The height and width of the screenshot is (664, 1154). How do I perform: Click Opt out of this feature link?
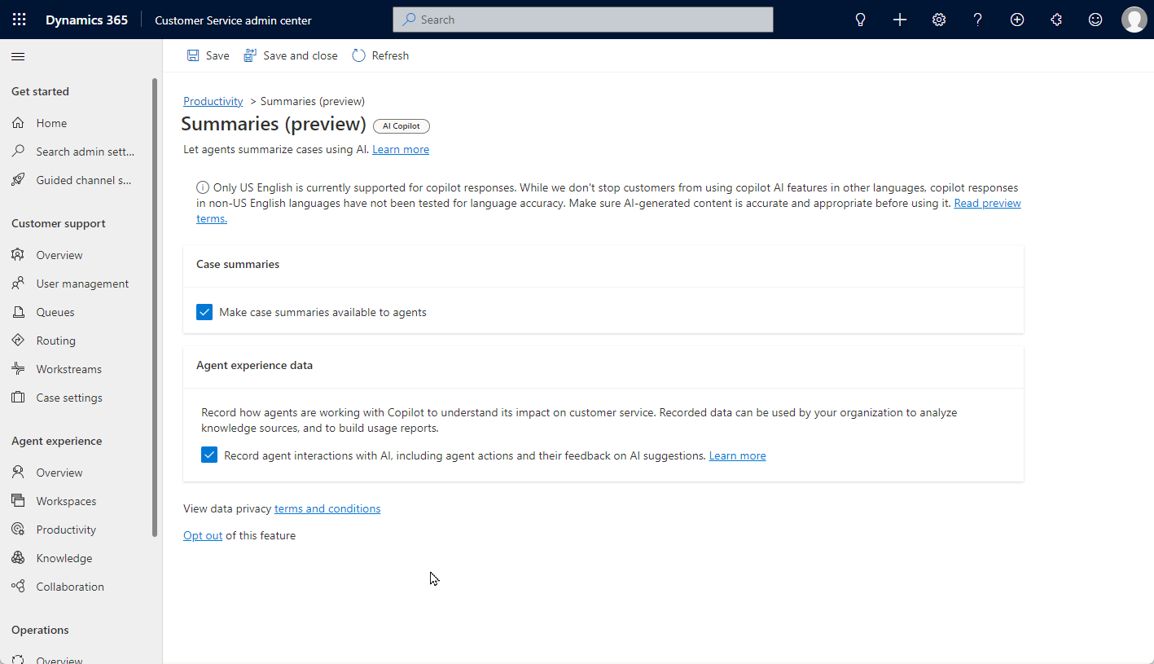coord(203,535)
